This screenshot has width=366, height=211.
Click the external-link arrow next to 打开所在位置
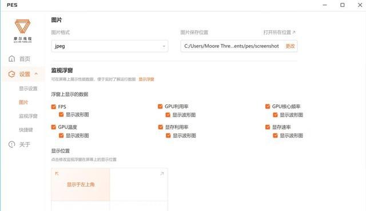point(294,33)
